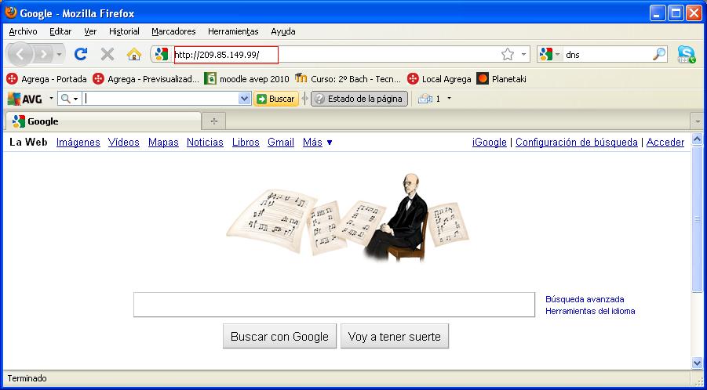The width and height of the screenshot is (707, 390).
Task: Open the search engine selector dropdown
Action: (549, 55)
